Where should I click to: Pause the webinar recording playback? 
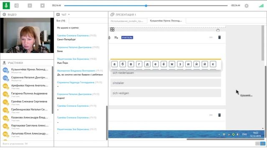point(30,5)
